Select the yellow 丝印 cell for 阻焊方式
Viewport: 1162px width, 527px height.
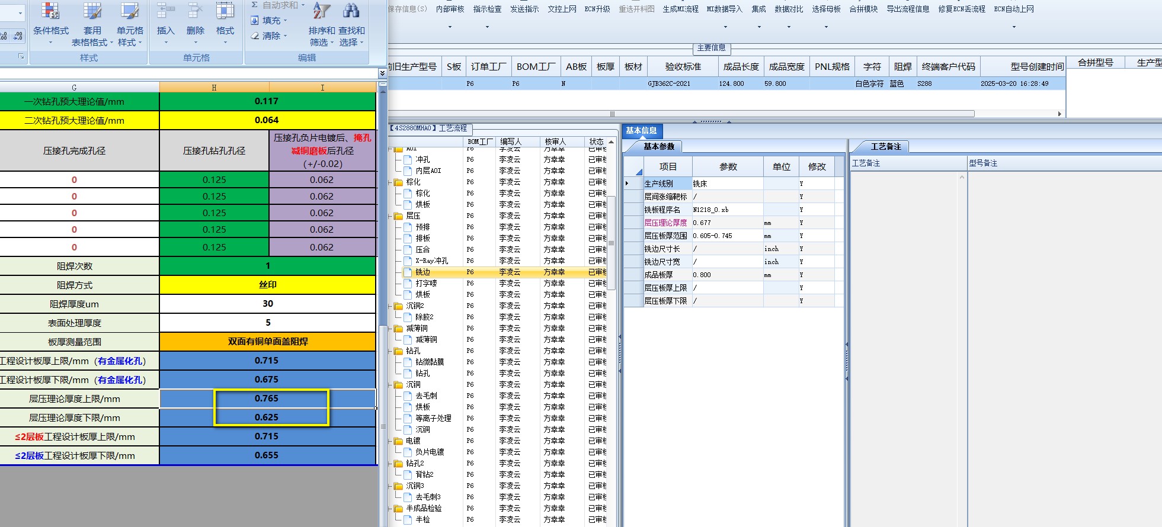click(x=268, y=285)
